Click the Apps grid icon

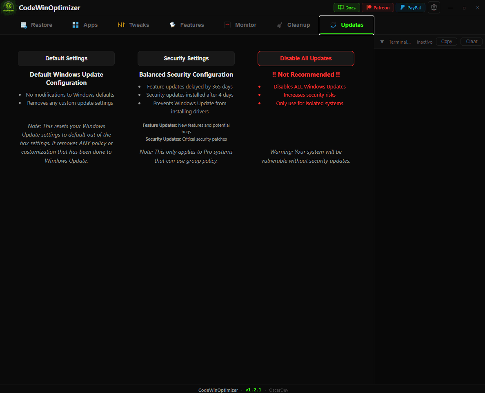point(76,25)
